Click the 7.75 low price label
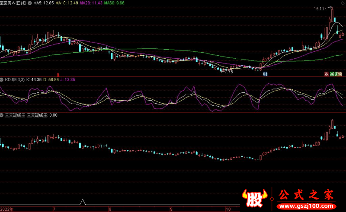The image size is (346, 212). 227,72
